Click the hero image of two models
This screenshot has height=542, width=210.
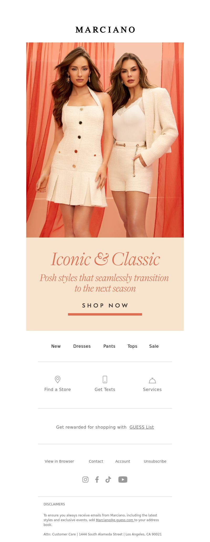105,140
